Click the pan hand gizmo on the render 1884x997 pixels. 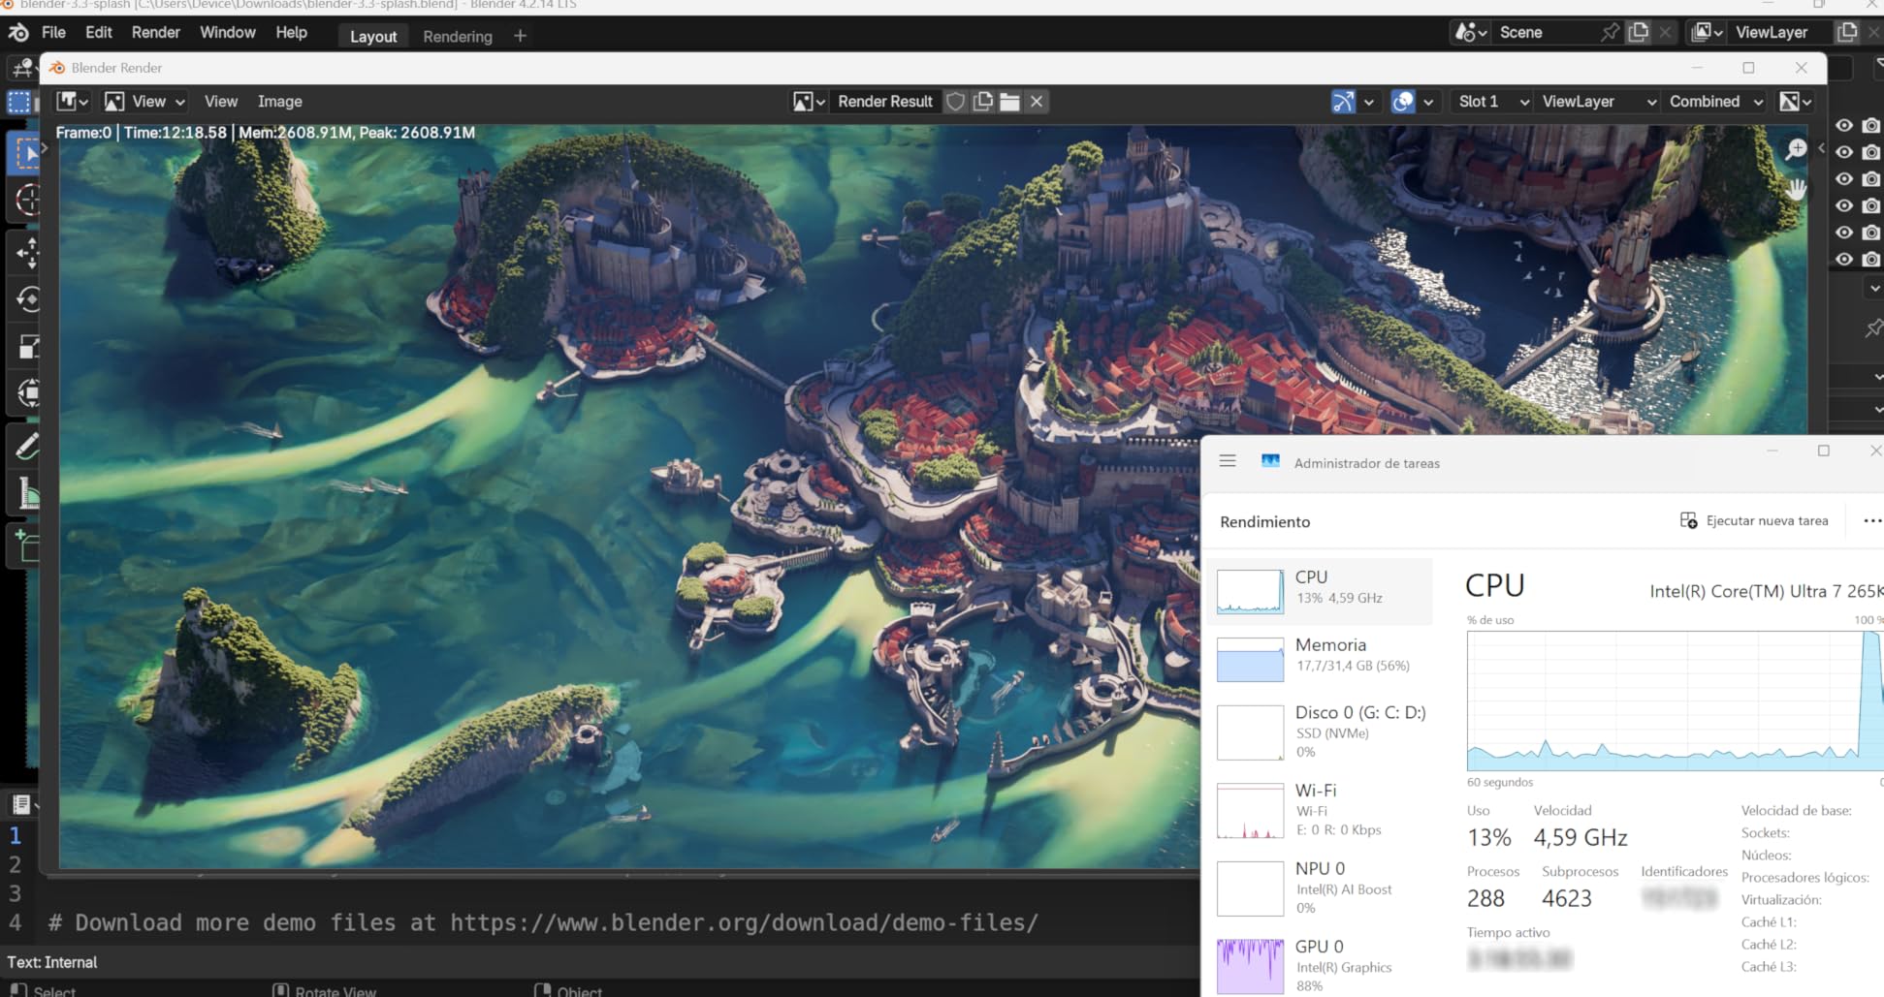(x=1796, y=189)
